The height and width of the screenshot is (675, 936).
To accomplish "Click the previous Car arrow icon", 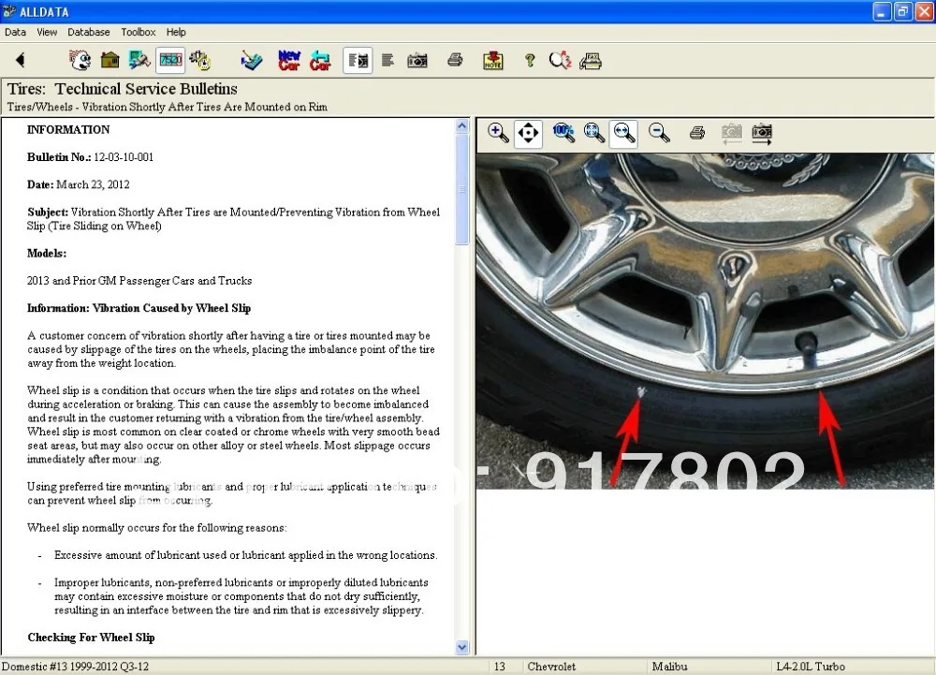I will point(320,60).
